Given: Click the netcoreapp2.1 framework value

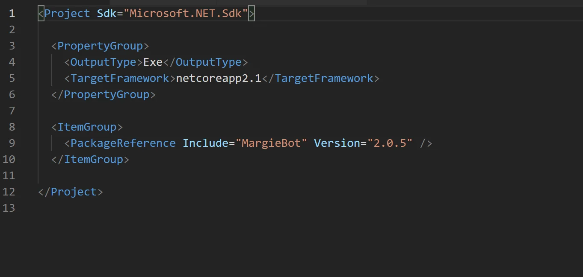Looking at the screenshot, I should point(219,79).
